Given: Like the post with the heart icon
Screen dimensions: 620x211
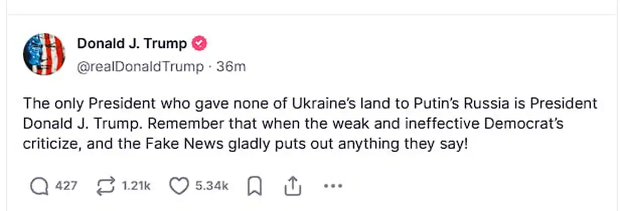Looking at the screenshot, I should pos(179,187).
